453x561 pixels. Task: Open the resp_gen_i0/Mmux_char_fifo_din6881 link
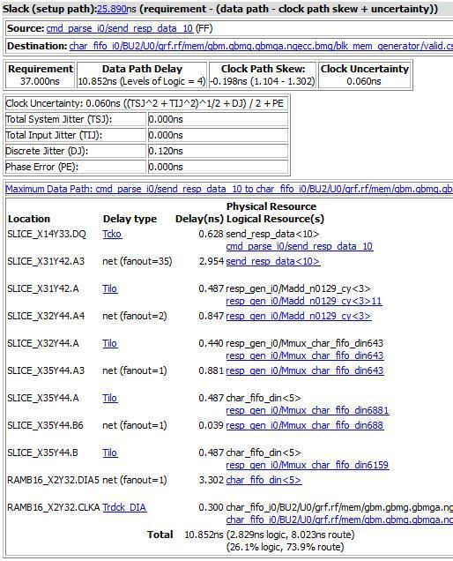tap(307, 411)
